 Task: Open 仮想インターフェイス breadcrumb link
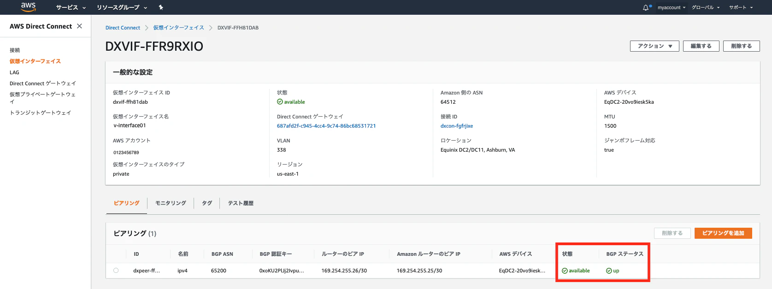pyautogui.click(x=178, y=28)
